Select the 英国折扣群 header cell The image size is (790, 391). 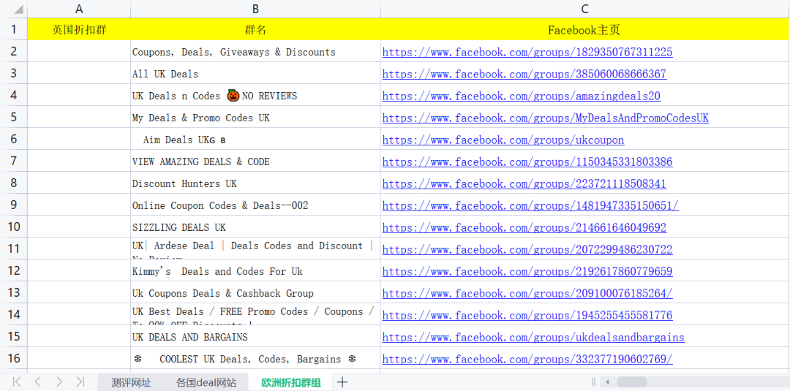coord(78,29)
